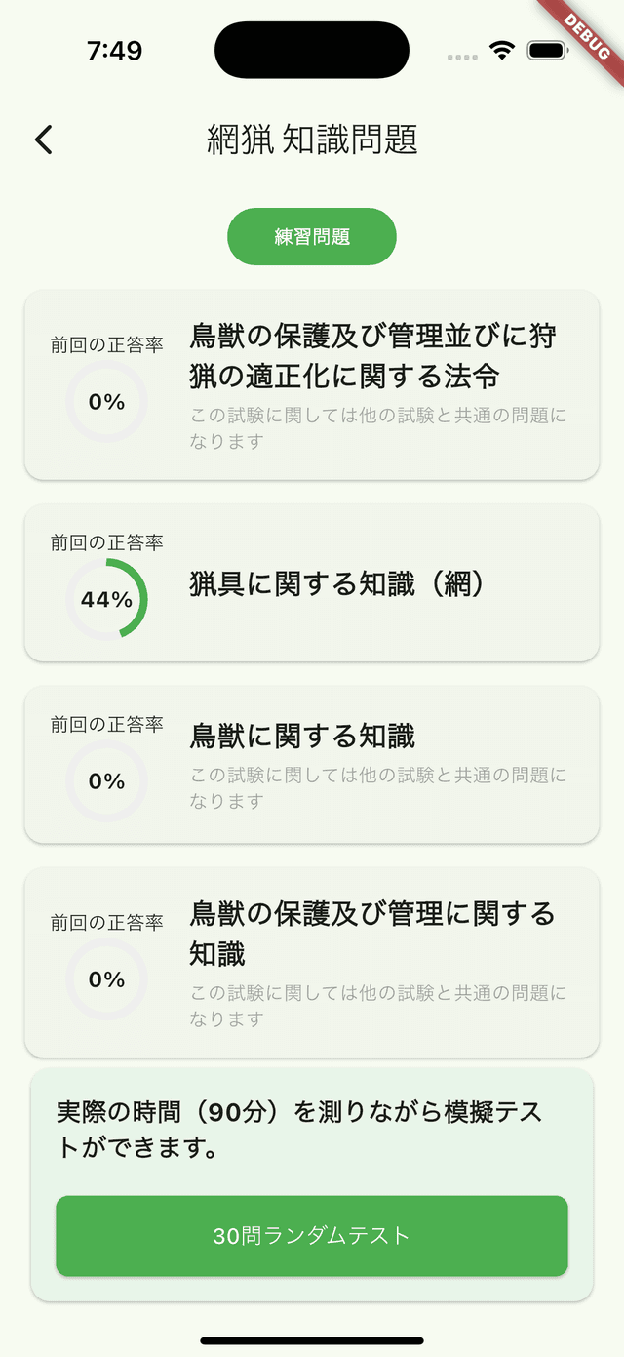Tap 0% ring on 鳥獣に関する知識 card
The image size is (624, 1357).
(x=107, y=781)
